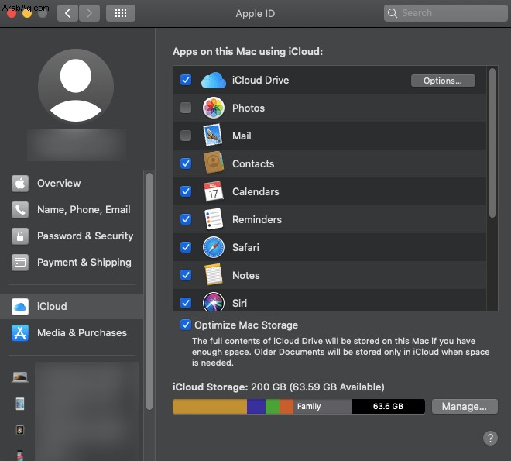Open Name, Phone, Email section
511x461 pixels.
(x=72, y=210)
